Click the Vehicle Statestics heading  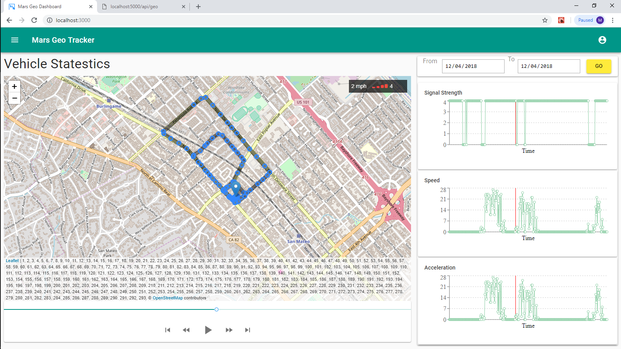point(57,64)
